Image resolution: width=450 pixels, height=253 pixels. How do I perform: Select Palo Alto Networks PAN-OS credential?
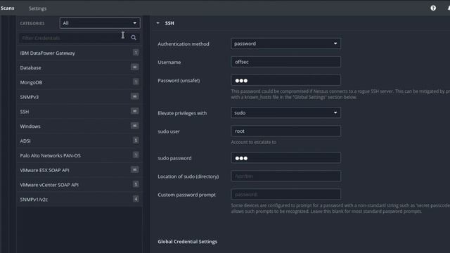pos(79,155)
